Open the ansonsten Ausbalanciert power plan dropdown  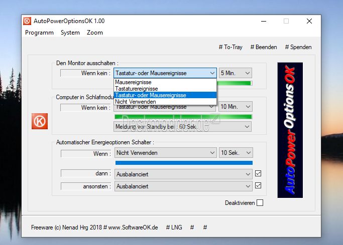(x=183, y=186)
